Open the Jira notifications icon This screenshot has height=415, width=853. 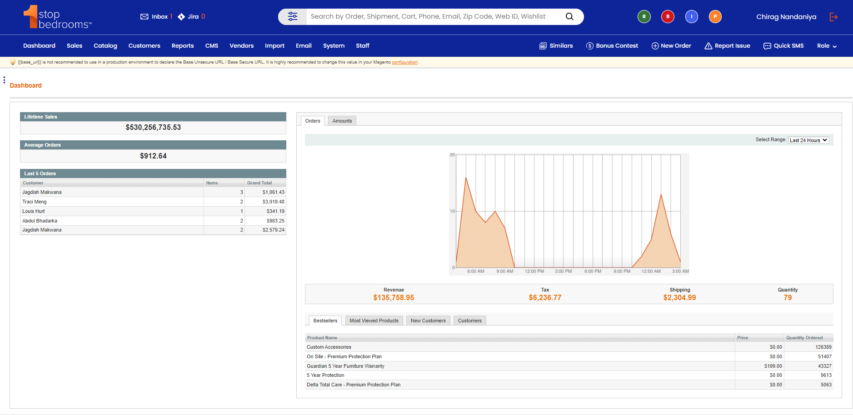(181, 17)
